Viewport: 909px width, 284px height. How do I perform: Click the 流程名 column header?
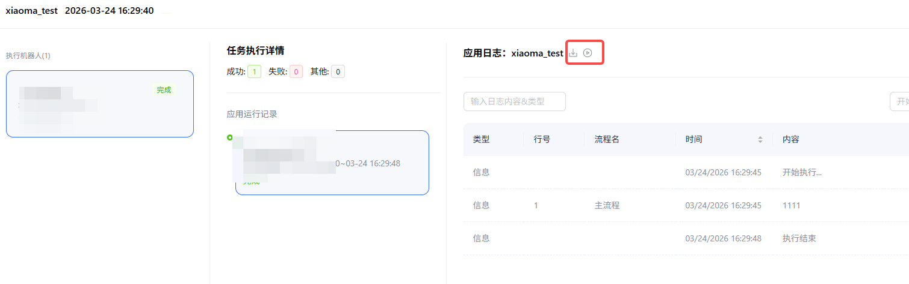coord(607,139)
